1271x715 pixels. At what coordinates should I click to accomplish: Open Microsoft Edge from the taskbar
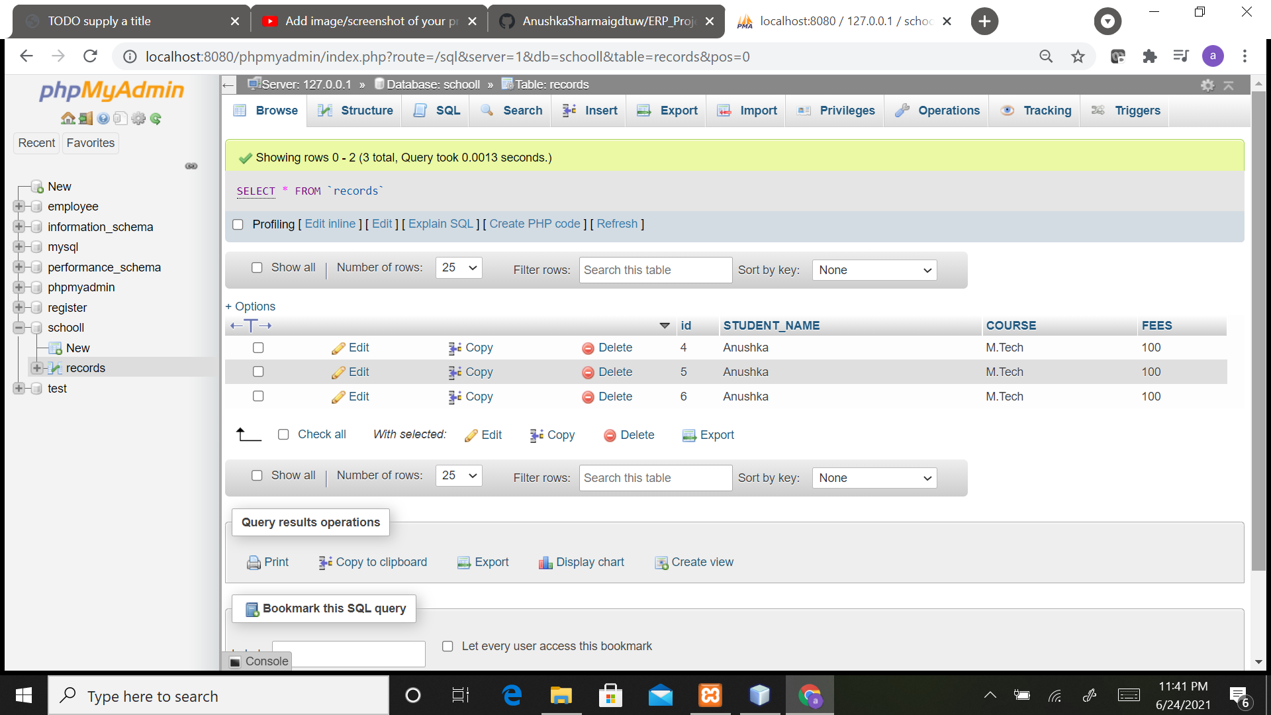pos(512,695)
